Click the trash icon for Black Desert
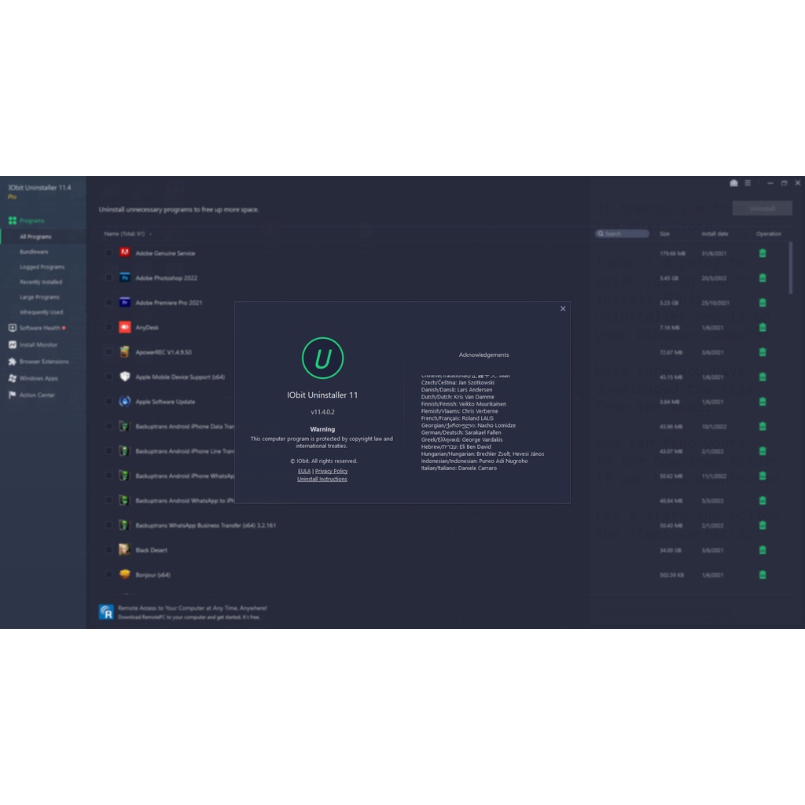 [763, 550]
